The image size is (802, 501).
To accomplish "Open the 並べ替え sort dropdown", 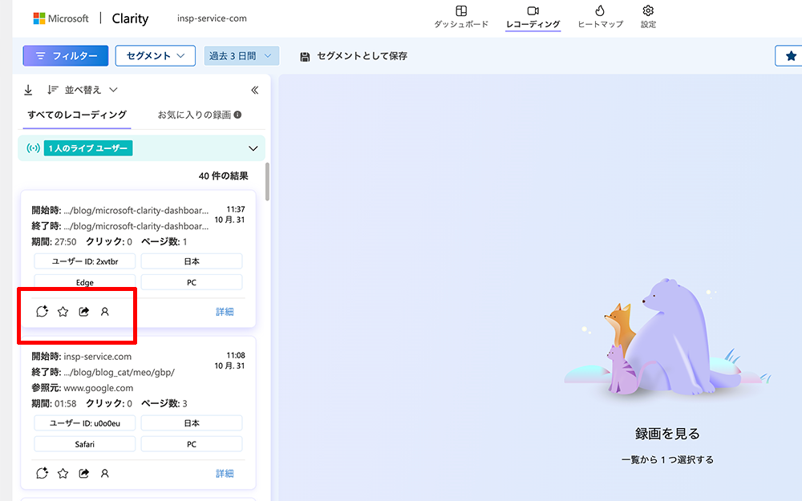I will [83, 90].
